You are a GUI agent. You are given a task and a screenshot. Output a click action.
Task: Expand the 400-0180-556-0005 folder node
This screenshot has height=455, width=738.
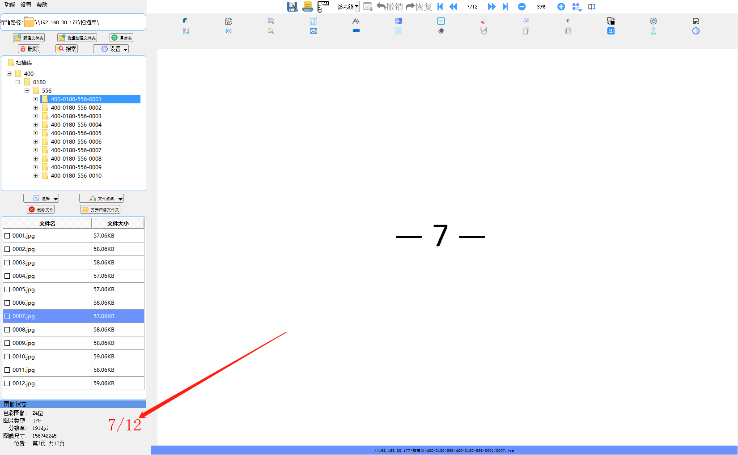click(36, 133)
